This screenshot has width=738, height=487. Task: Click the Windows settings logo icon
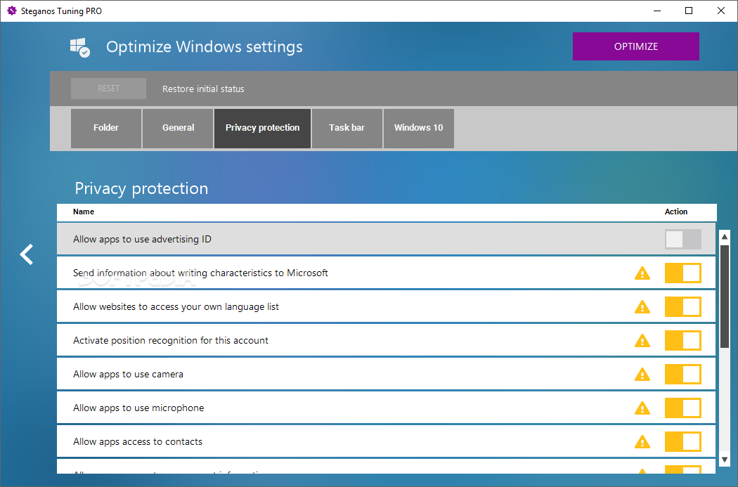[79, 48]
